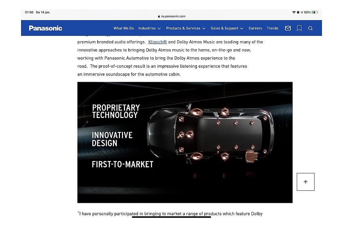
Task: Click the 'FIRST-TO-MARKET' text in image
Action: [123, 164]
